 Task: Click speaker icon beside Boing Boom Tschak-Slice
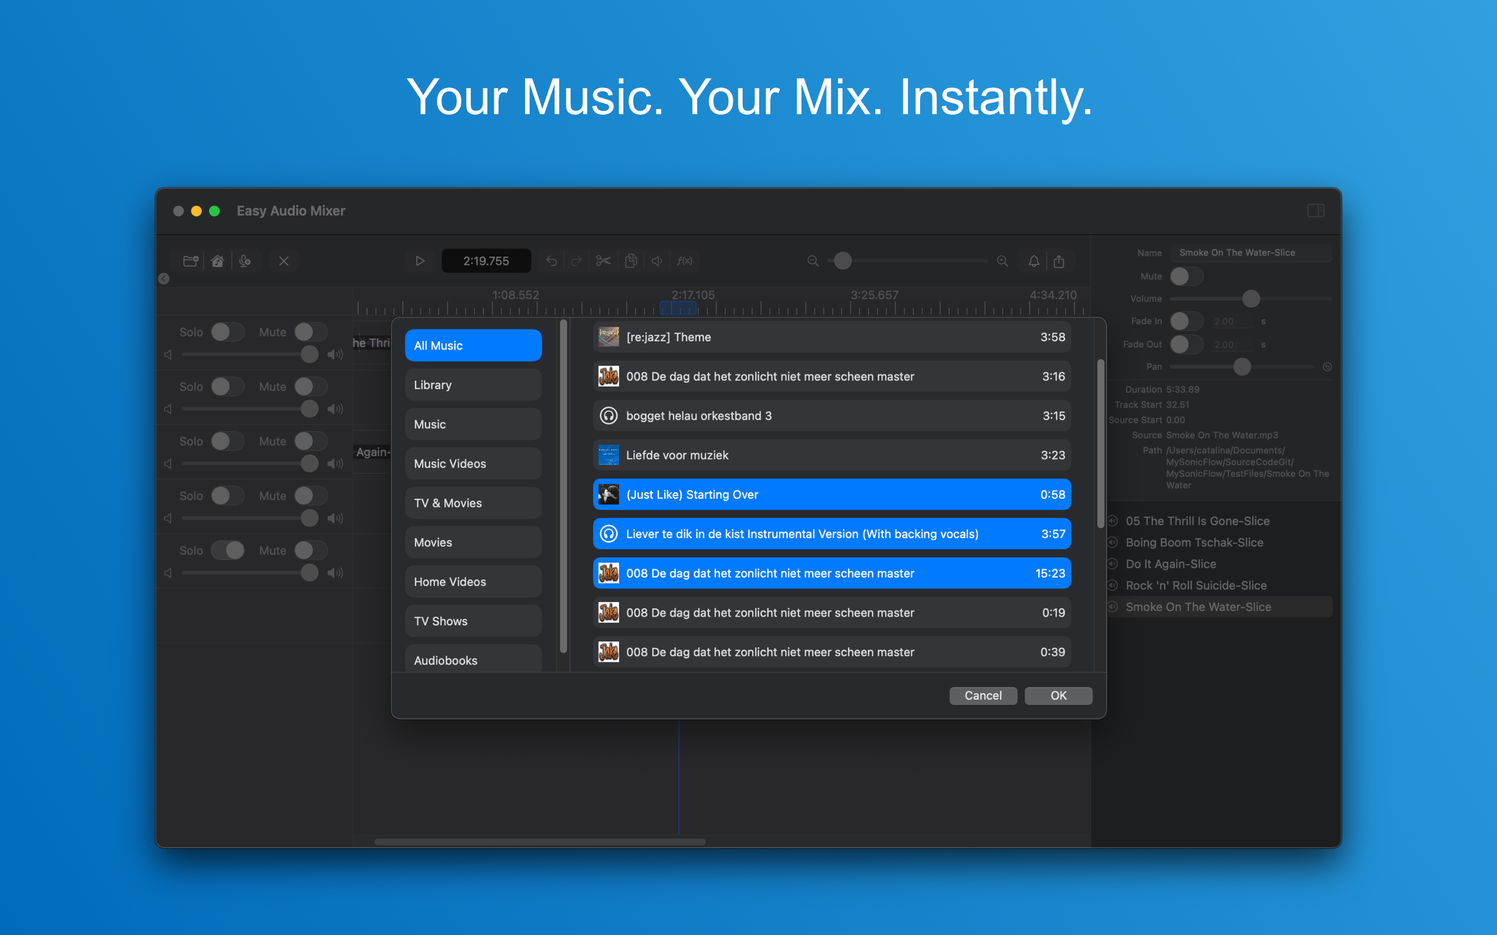tap(1113, 542)
